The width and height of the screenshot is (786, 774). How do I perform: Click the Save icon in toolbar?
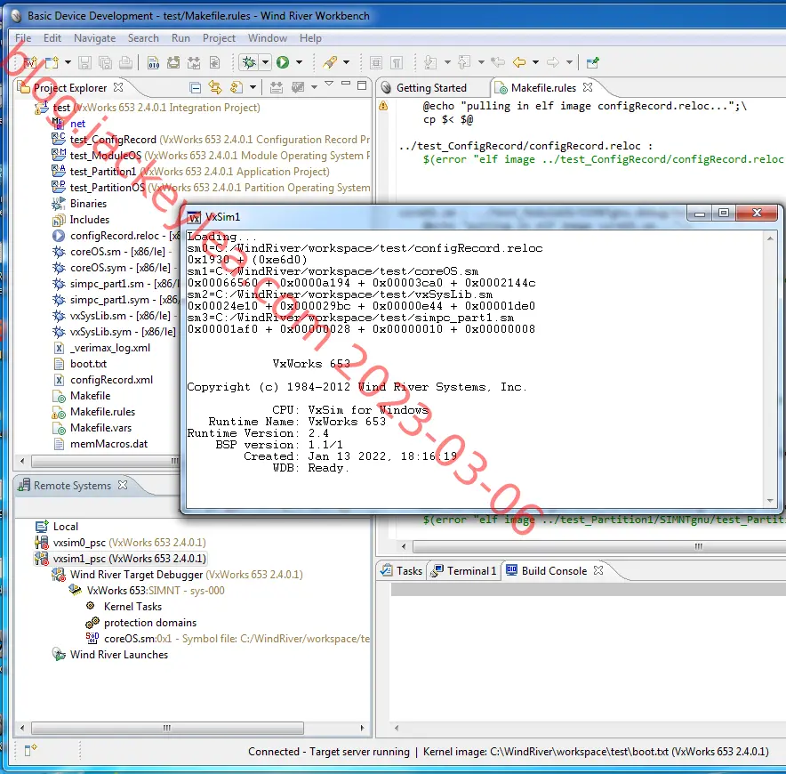84,62
